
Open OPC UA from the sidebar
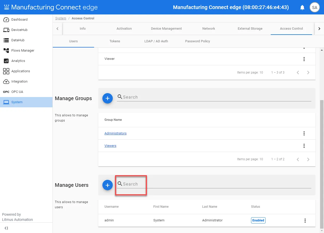26,92
